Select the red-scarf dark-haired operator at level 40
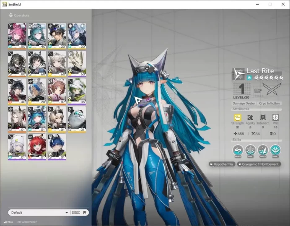Image resolution: width=290 pixels, height=226 pixels. [17, 91]
